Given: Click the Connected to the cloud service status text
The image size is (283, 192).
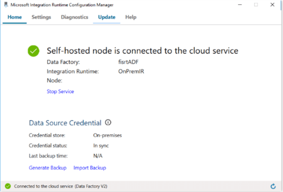Looking at the screenshot, I should tap(61, 186).
